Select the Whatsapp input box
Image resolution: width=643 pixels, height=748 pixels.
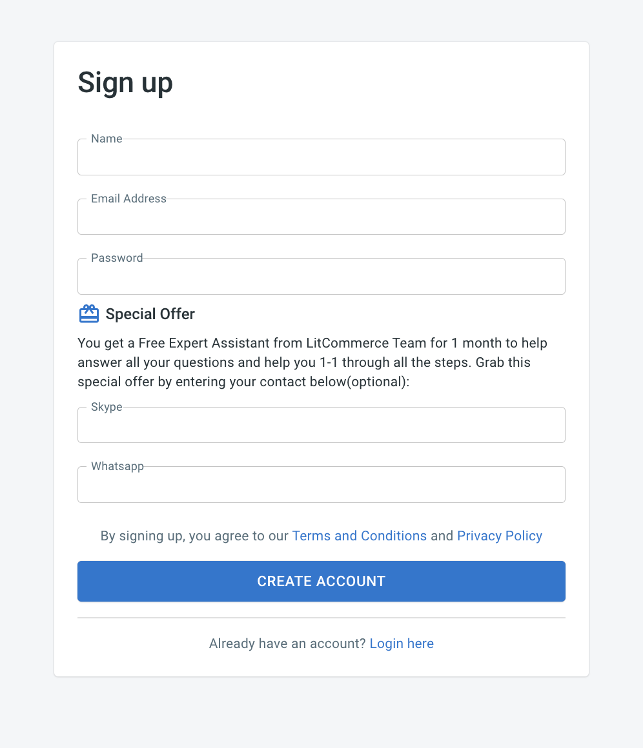point(321,485)
